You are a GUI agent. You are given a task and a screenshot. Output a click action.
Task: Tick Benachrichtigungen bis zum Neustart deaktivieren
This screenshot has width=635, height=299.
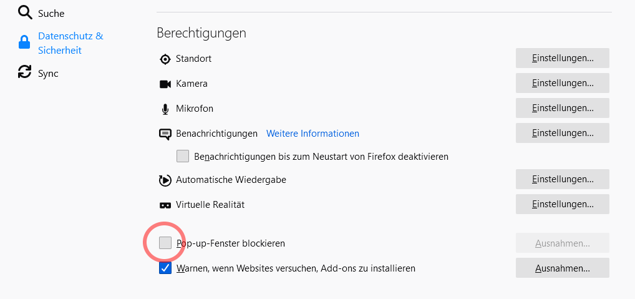183,157
